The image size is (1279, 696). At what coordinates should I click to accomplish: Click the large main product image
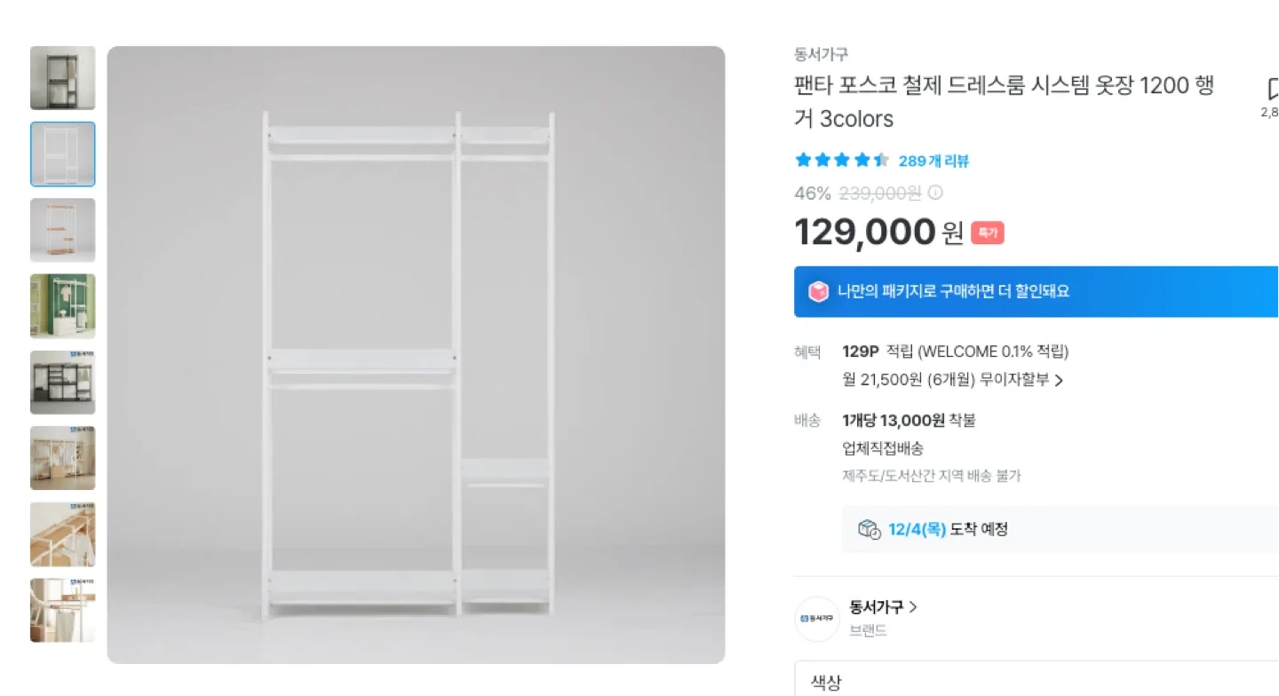(x=416, y=355)
